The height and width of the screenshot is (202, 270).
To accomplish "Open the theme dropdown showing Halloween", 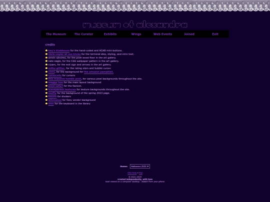I will [140, 166].
